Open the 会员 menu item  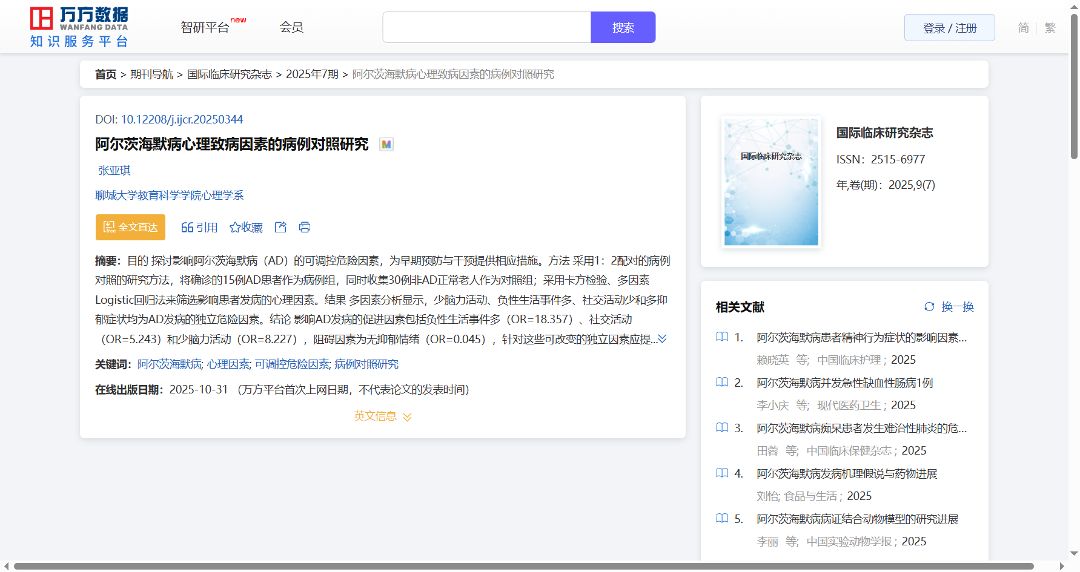(291, 27)
